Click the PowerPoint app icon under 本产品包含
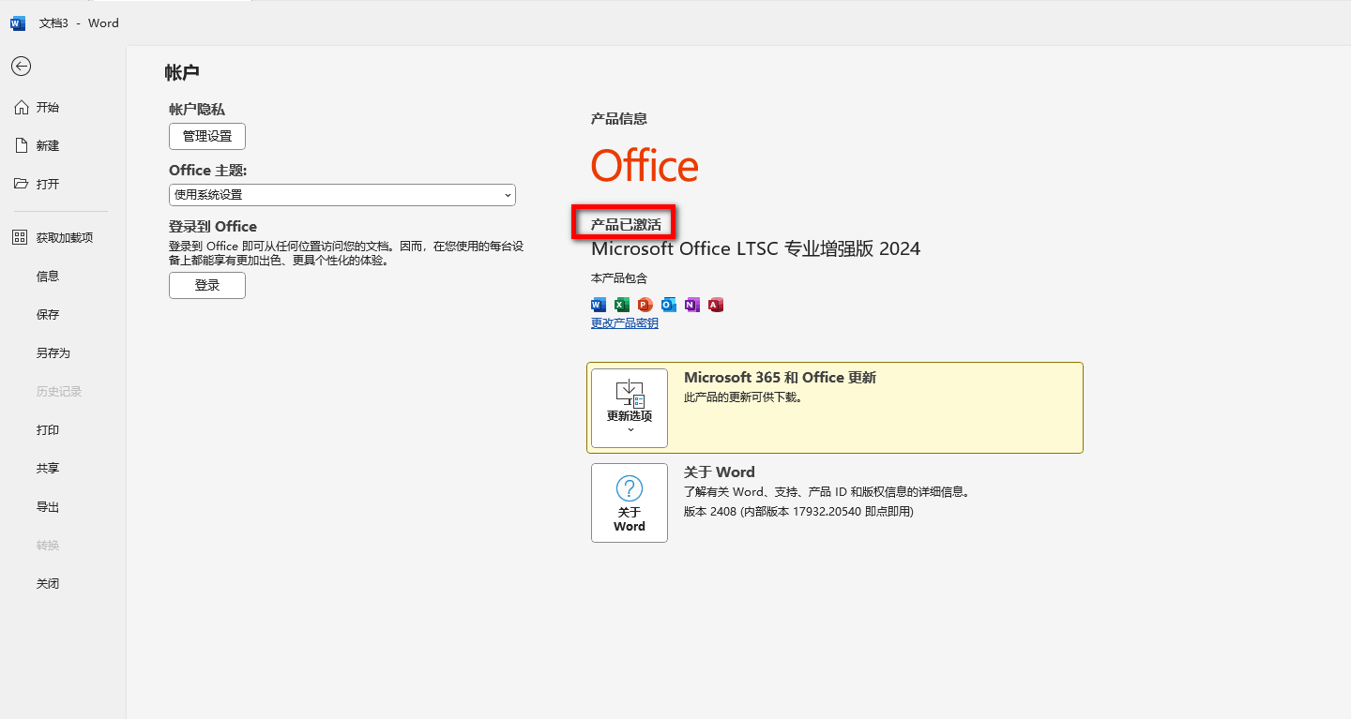The width and height of the screenshot is (1351, 719). 645,305
